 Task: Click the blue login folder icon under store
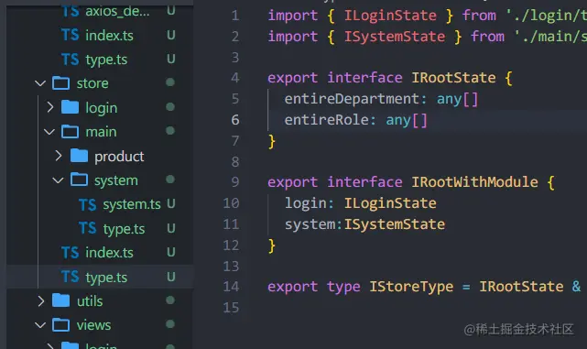pos(70,107)
